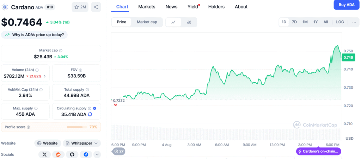Screen dimensions: 361x159
Task: Open Cardano's Reddit social link
Action: 58,155
